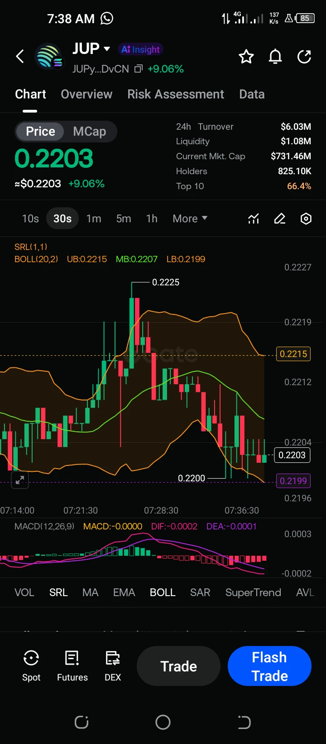Tap the Android recent apps button
The height and width of the screenshot is (744, 326).
[x=81, y=722]
